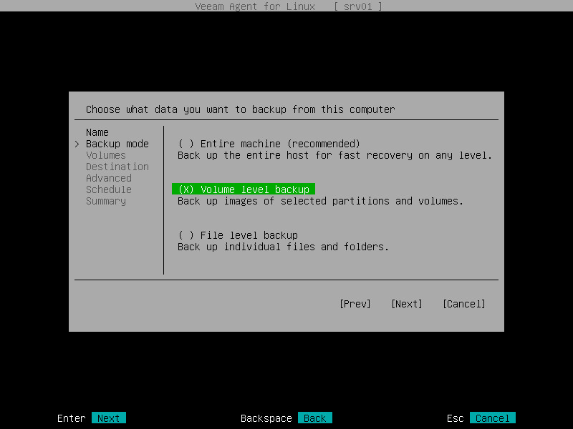Open the Advanced wizard step
573x429 pixels.
point(109,178)
